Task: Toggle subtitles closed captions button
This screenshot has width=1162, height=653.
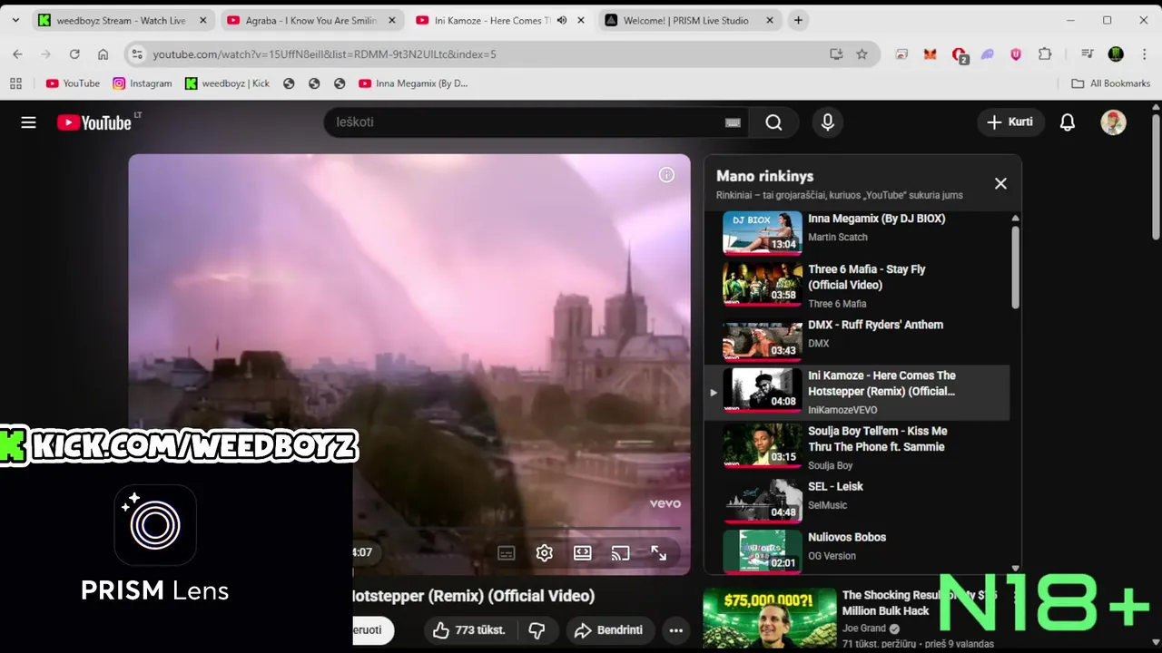Action: point(506,553)
